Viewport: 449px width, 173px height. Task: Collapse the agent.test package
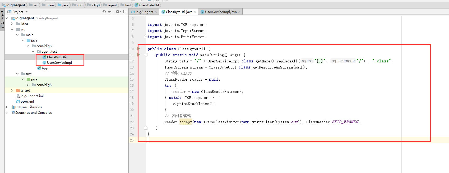(33, 52)
